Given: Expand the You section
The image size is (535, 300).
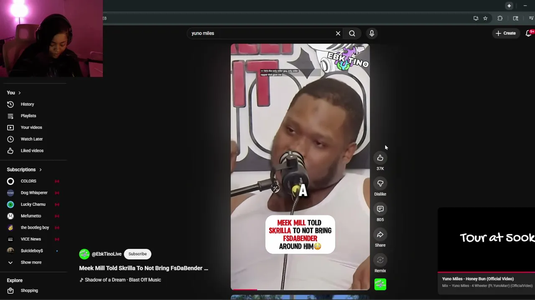Looking at the screenshot, I should (x=14, y=92).
